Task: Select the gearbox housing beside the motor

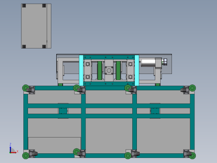Action: coord(158,63)
